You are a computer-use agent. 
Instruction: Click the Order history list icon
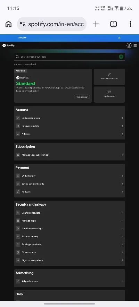click(18, 176)
